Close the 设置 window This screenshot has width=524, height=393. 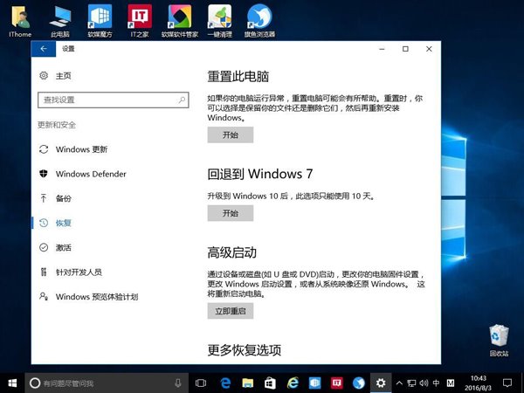pyautogui.click(x=429, y=49)
